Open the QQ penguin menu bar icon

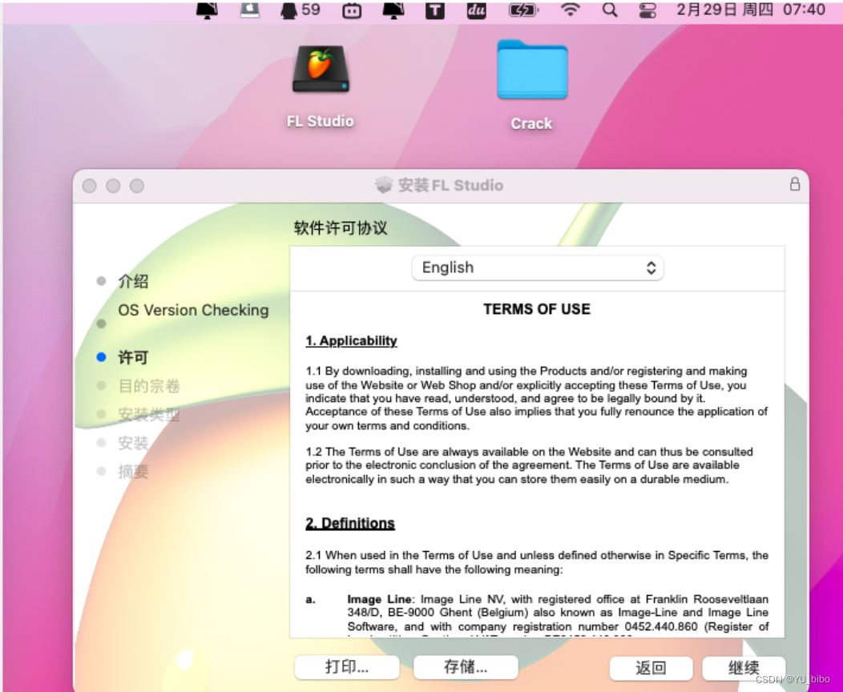click(288, 10)
